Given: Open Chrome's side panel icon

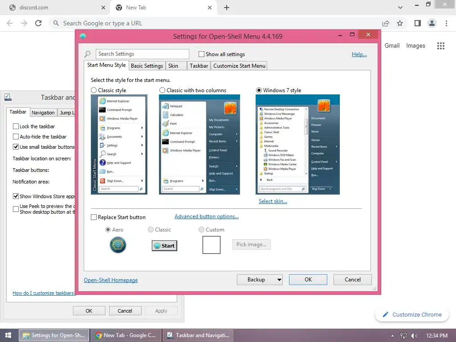Looking at the screenshot, I should click(x=418, y=23).
